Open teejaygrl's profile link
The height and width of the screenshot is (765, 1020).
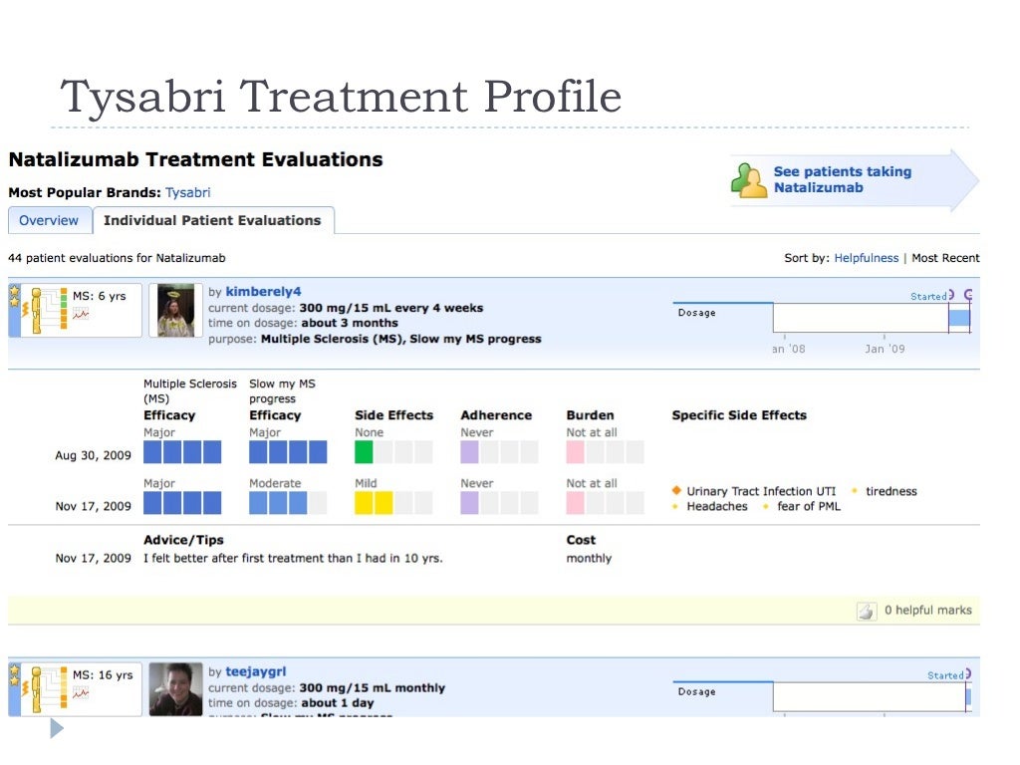(x=256, y=671)
